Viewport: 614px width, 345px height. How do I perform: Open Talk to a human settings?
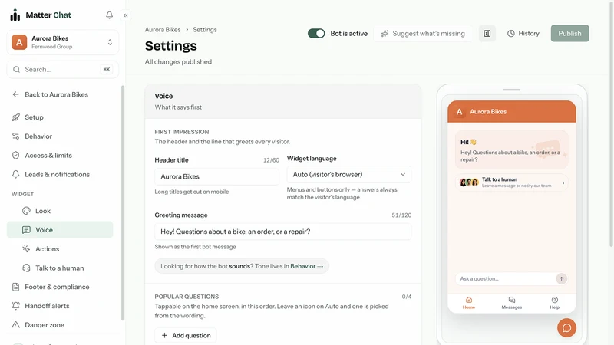60,268
